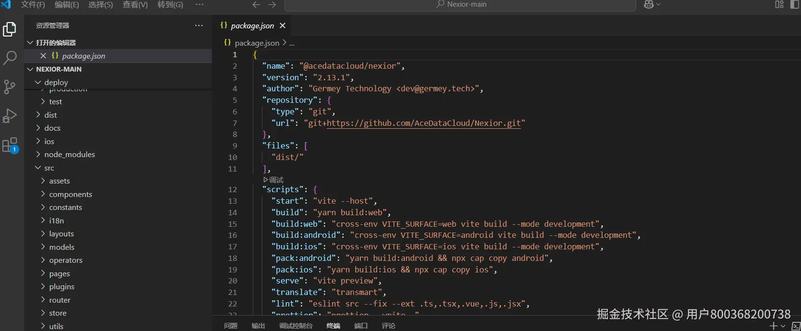Image resolution: width=801 pixels, height=331 pixels.
Task: Open the 文件(F) menu
Action: click(33, 4)
